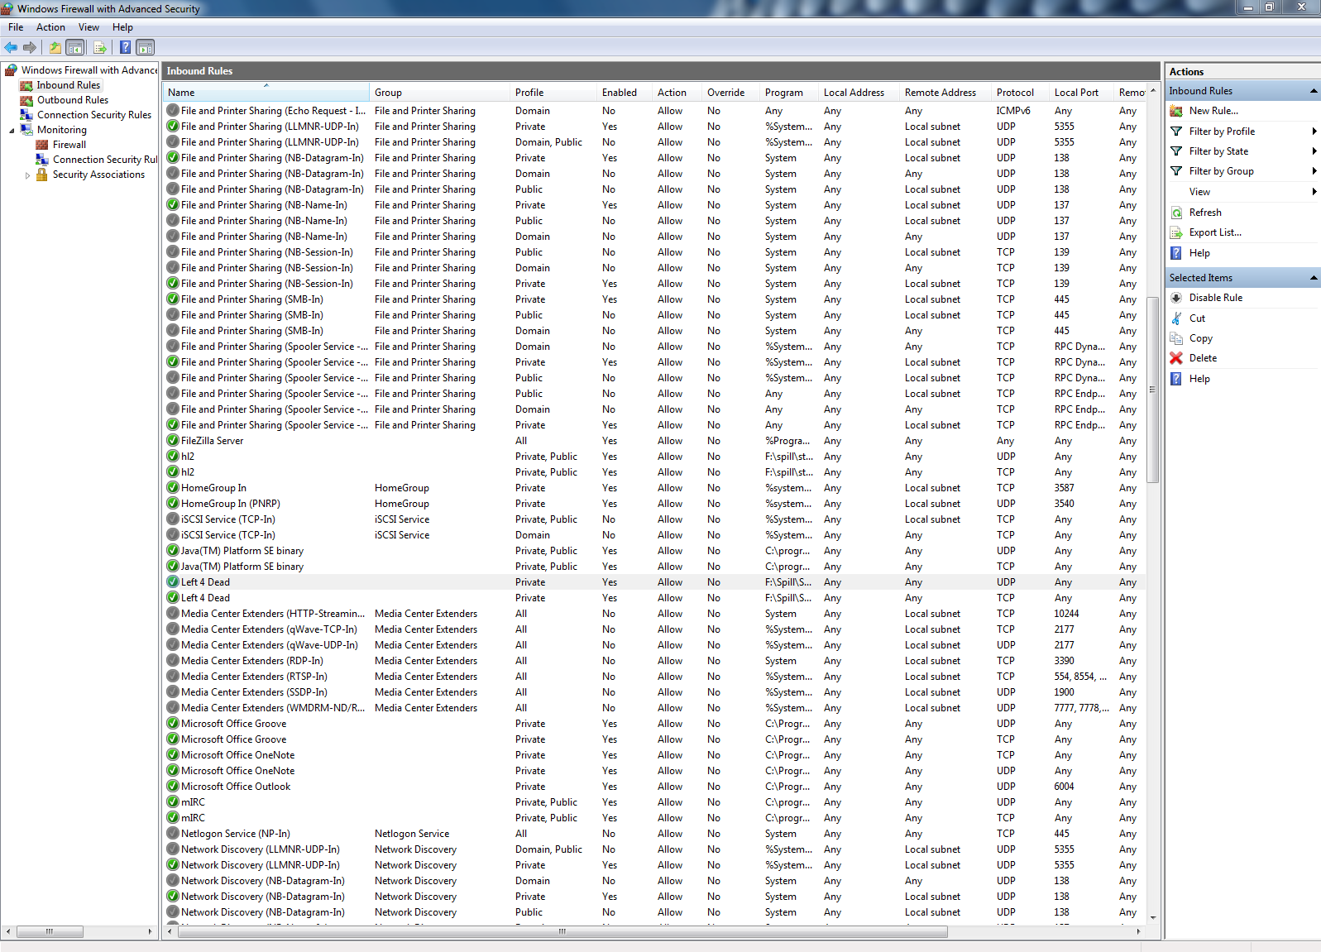Viewport: 1321px width, 952px height.
Task: Sort by the Protocol column header
Action: coord(1020,93)
